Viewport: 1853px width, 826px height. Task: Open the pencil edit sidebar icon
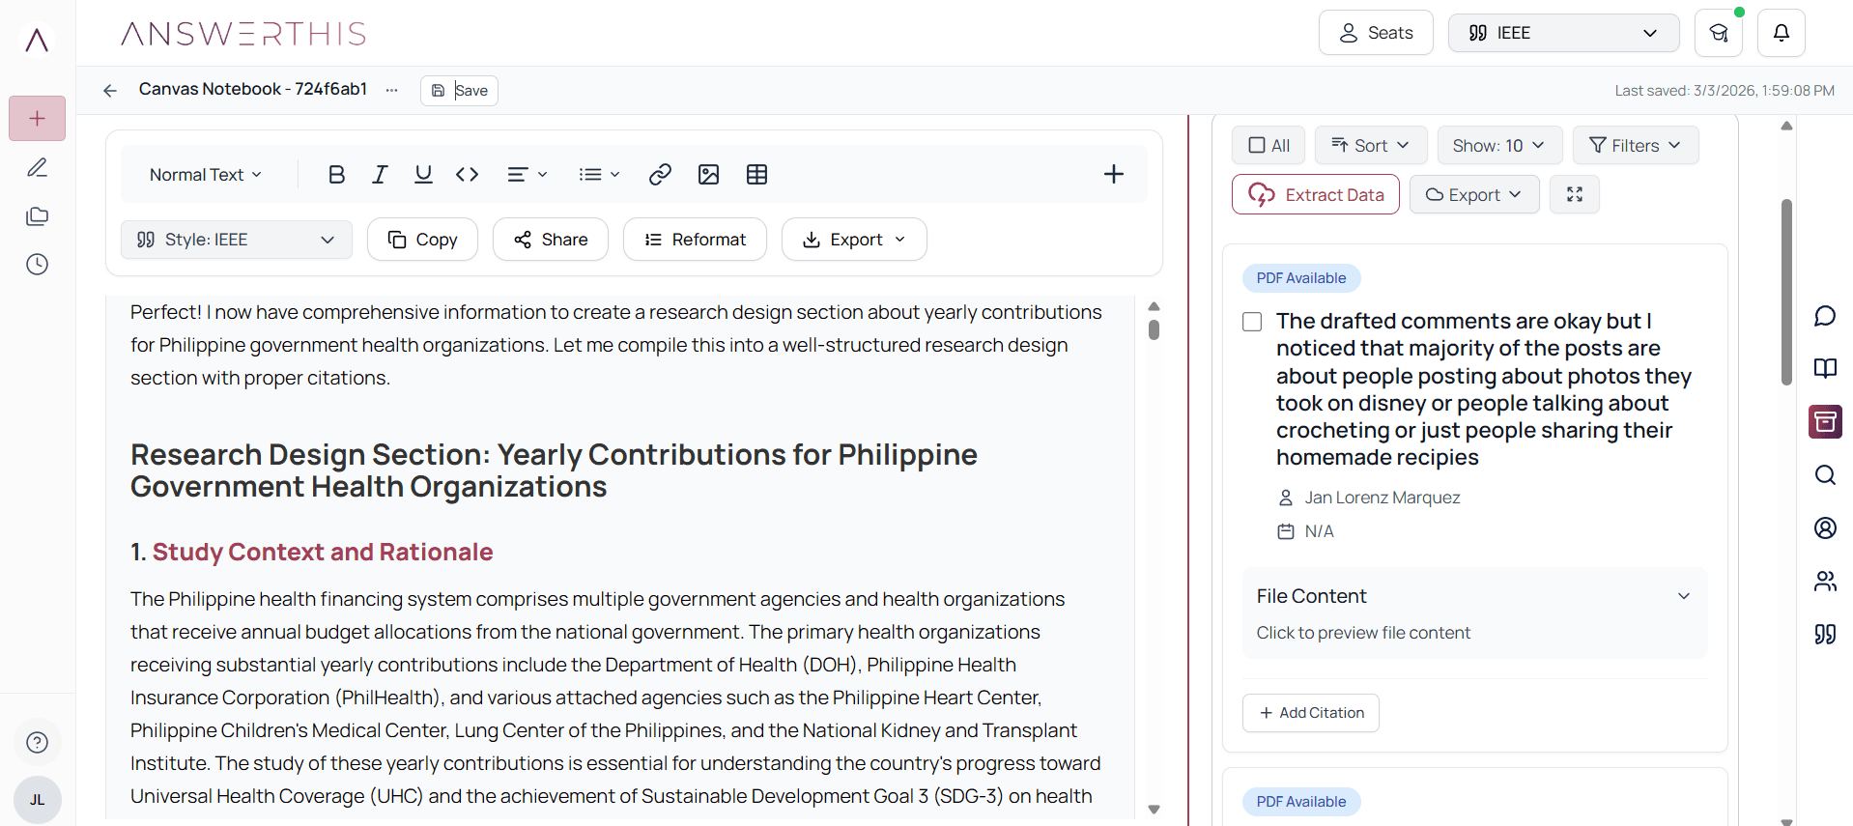(x=38, y=168)
